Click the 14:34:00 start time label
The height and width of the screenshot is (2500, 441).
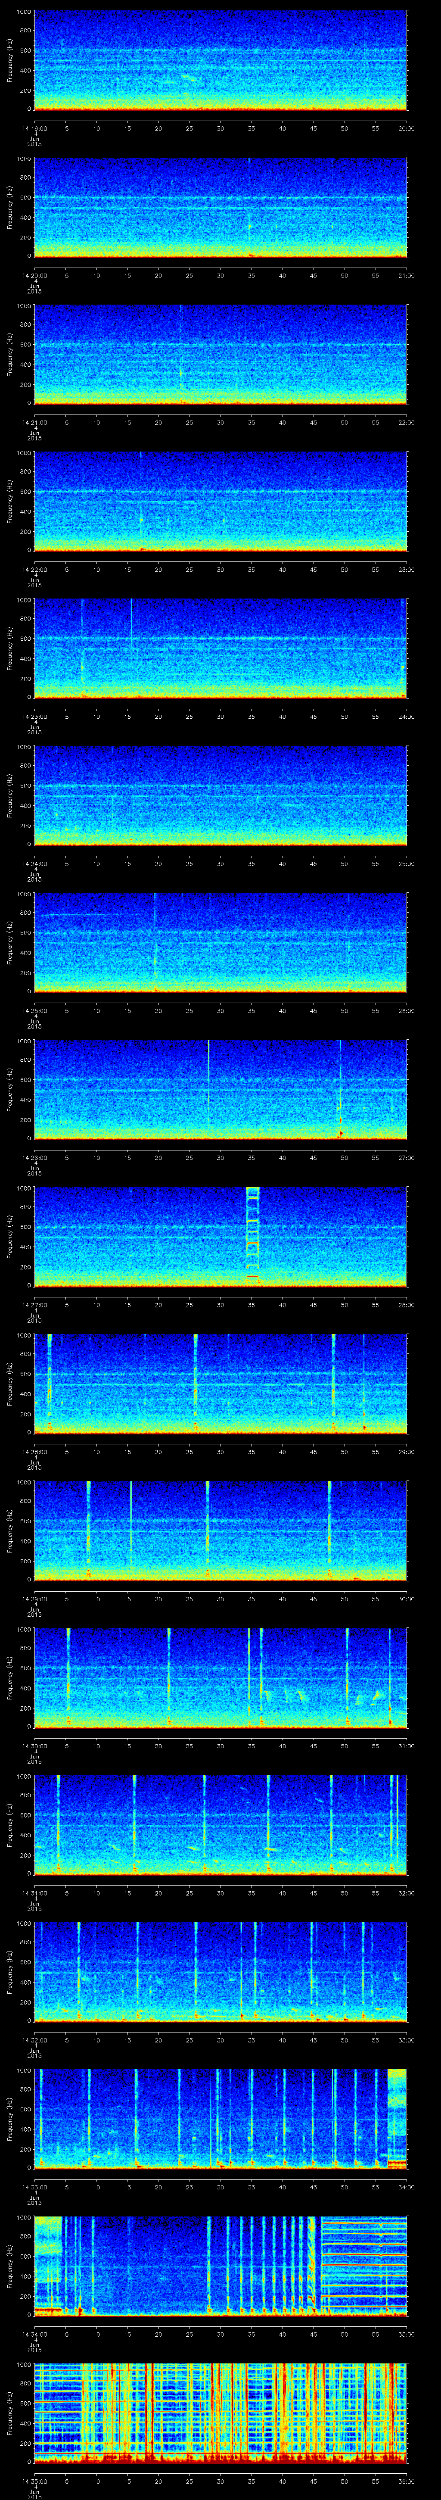pyautogui.click(x=34, y=2334)
